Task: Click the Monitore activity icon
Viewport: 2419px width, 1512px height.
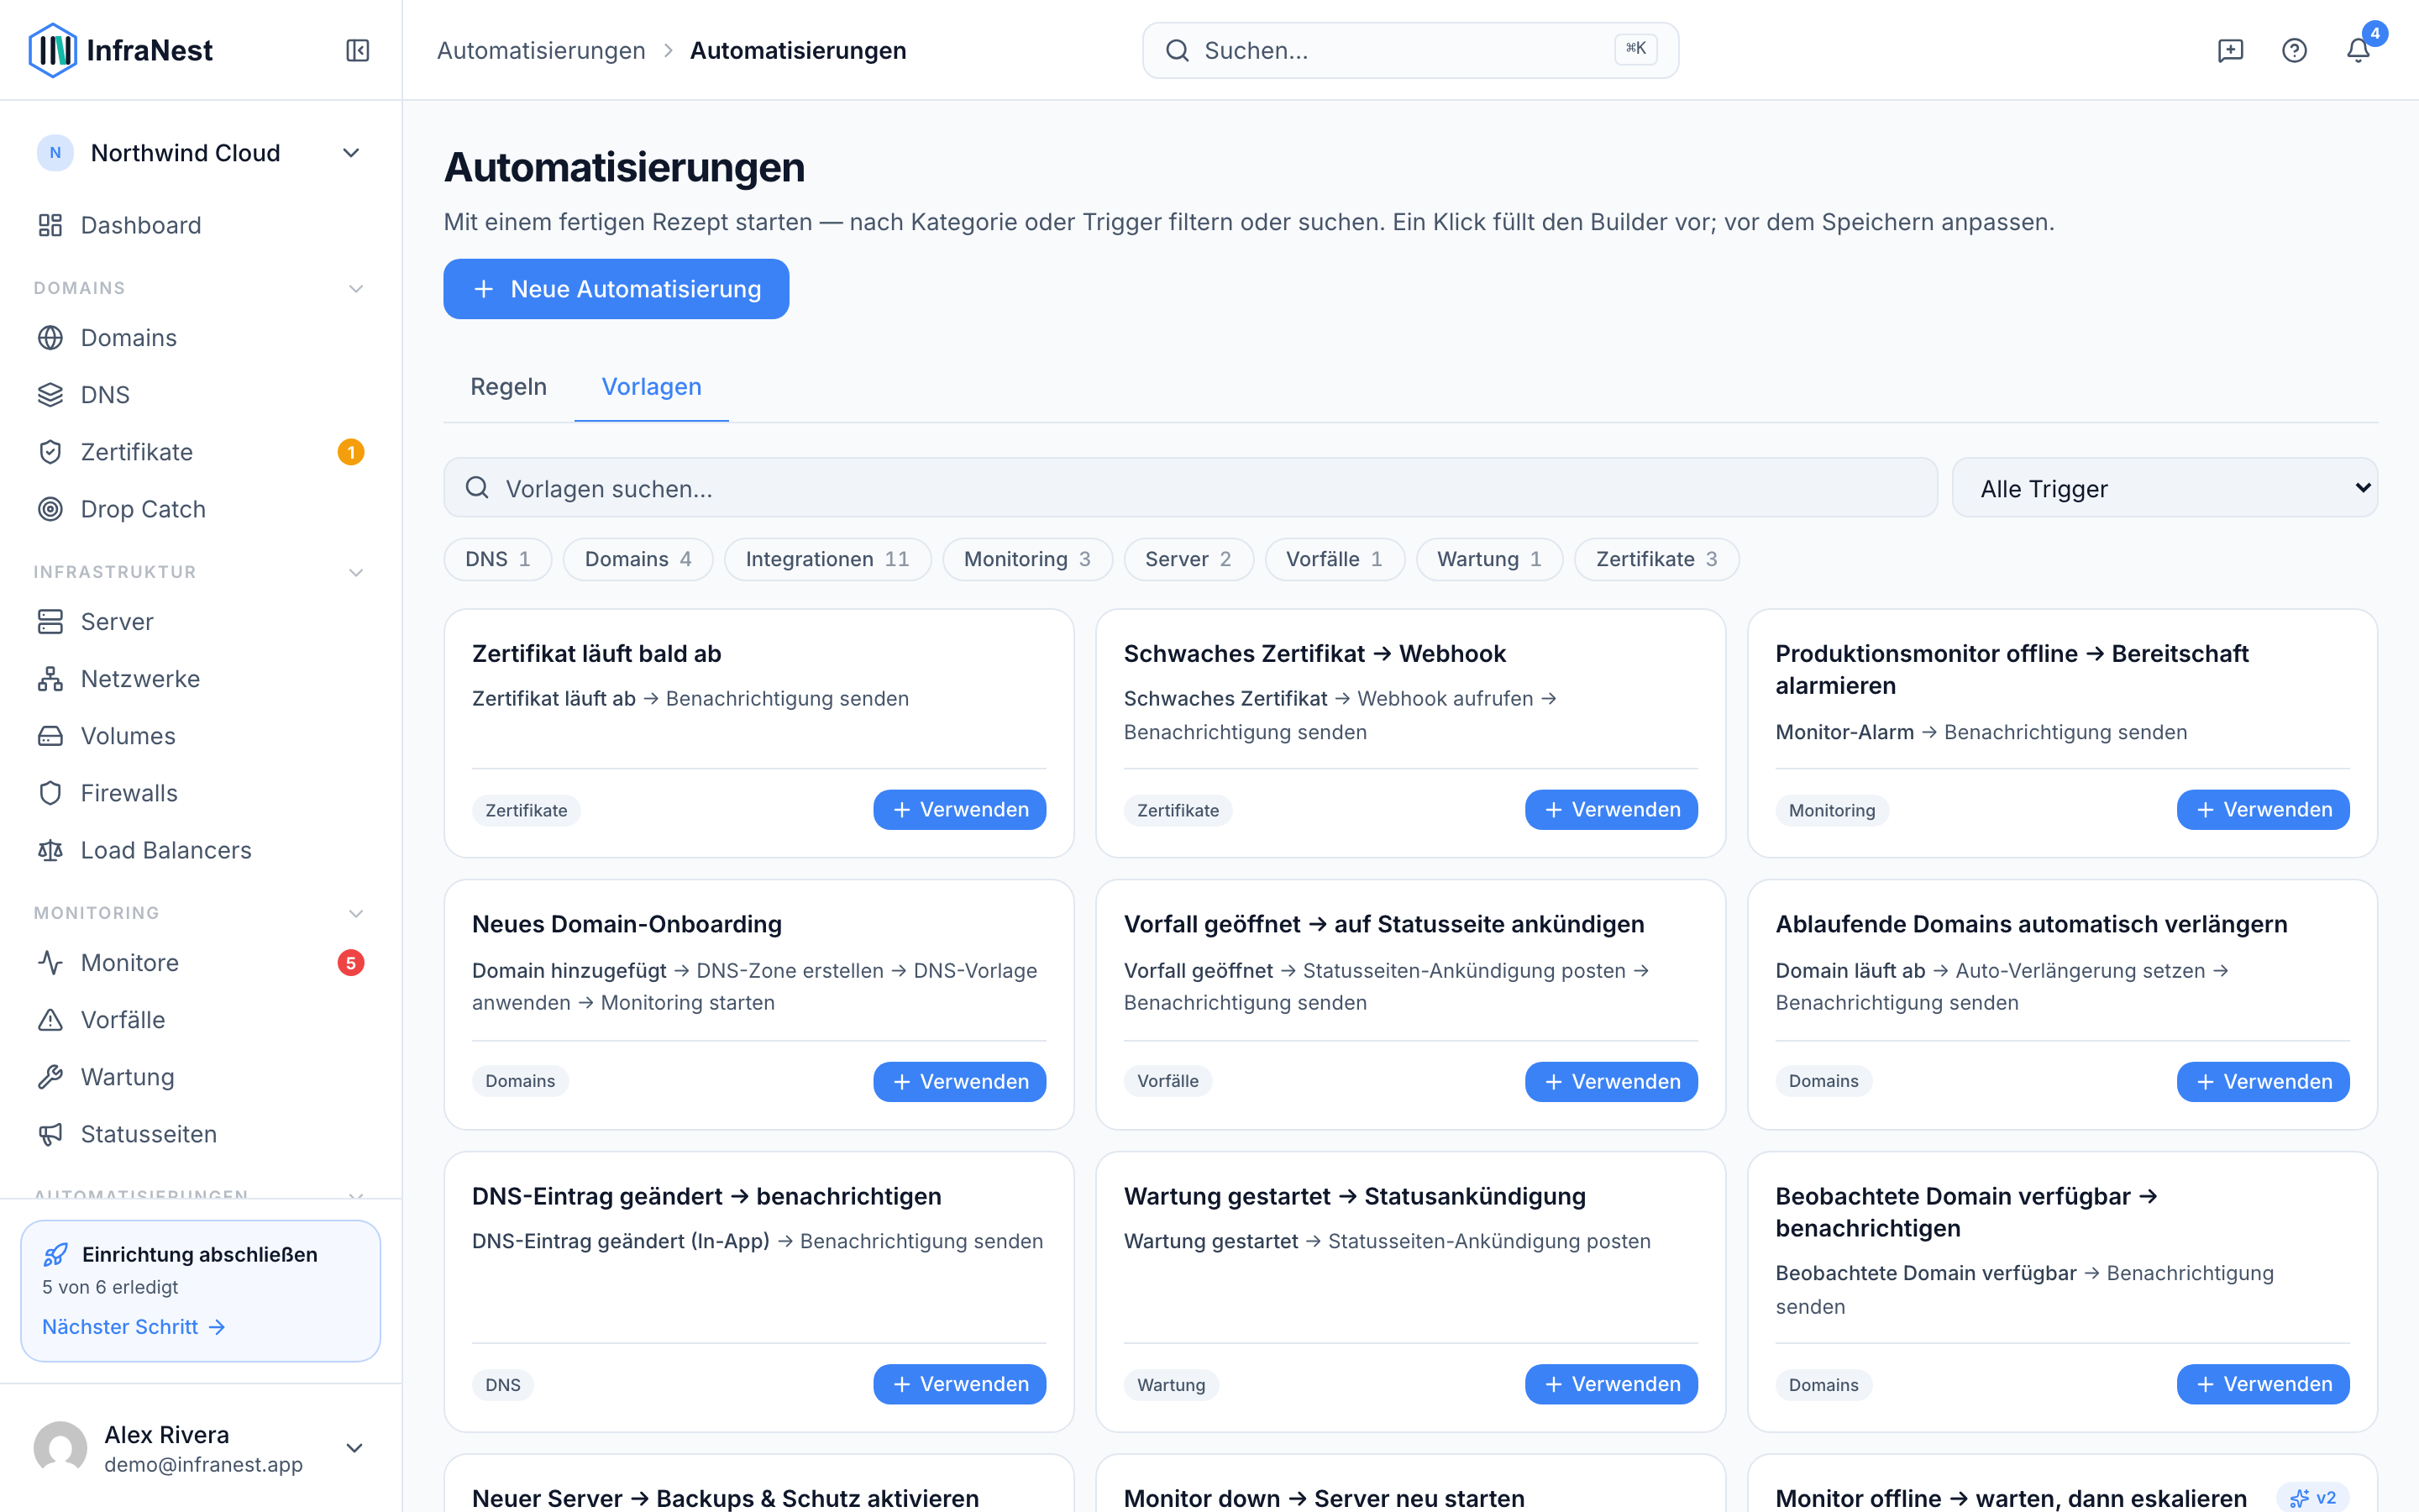Action: coord(50,963)
